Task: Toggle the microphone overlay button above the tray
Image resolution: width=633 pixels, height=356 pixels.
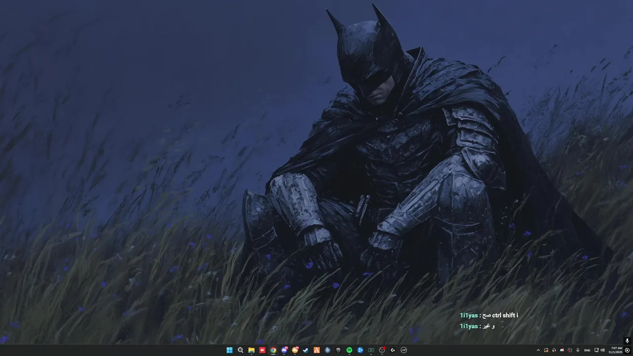Action: click(627, 341)
